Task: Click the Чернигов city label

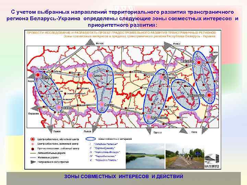Action: click(196, 95)
